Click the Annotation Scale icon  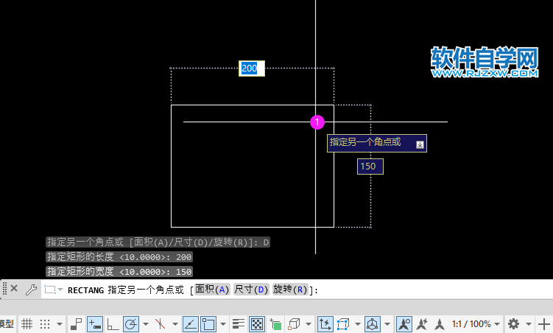(440, 324)
